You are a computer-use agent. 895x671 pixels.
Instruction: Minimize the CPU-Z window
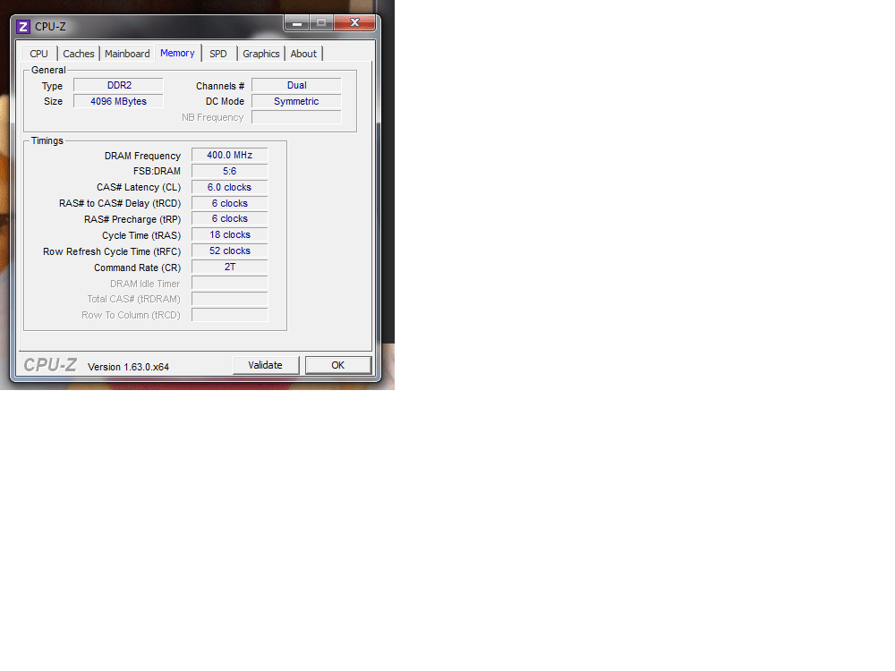297,23
